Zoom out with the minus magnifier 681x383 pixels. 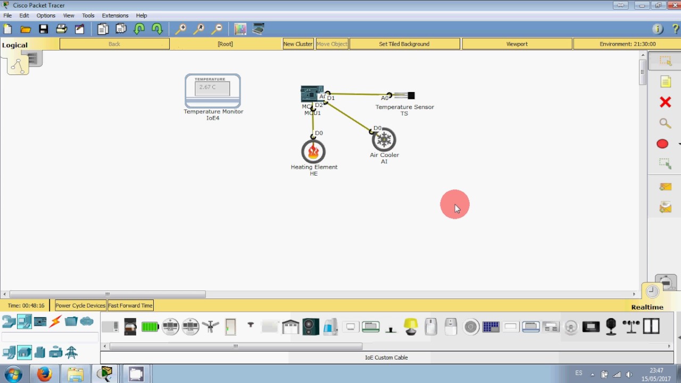pyautogui.click(x=217, y=29)
